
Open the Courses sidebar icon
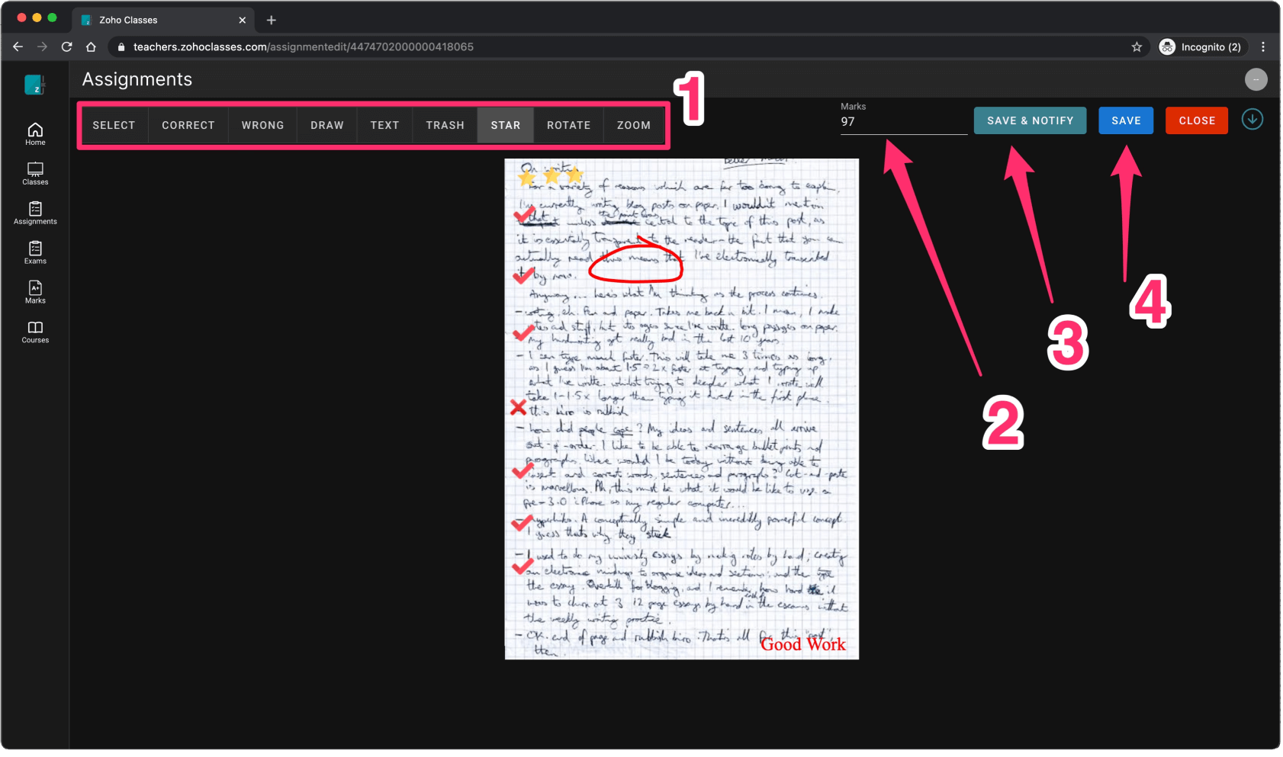click(34, 332)
